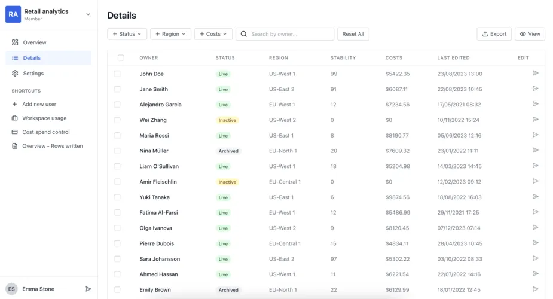Screen dimensions: 553x299
Task: Select Alejandro Garcia row checkbox
Action: pyautogui.click(x=117, y=105)
